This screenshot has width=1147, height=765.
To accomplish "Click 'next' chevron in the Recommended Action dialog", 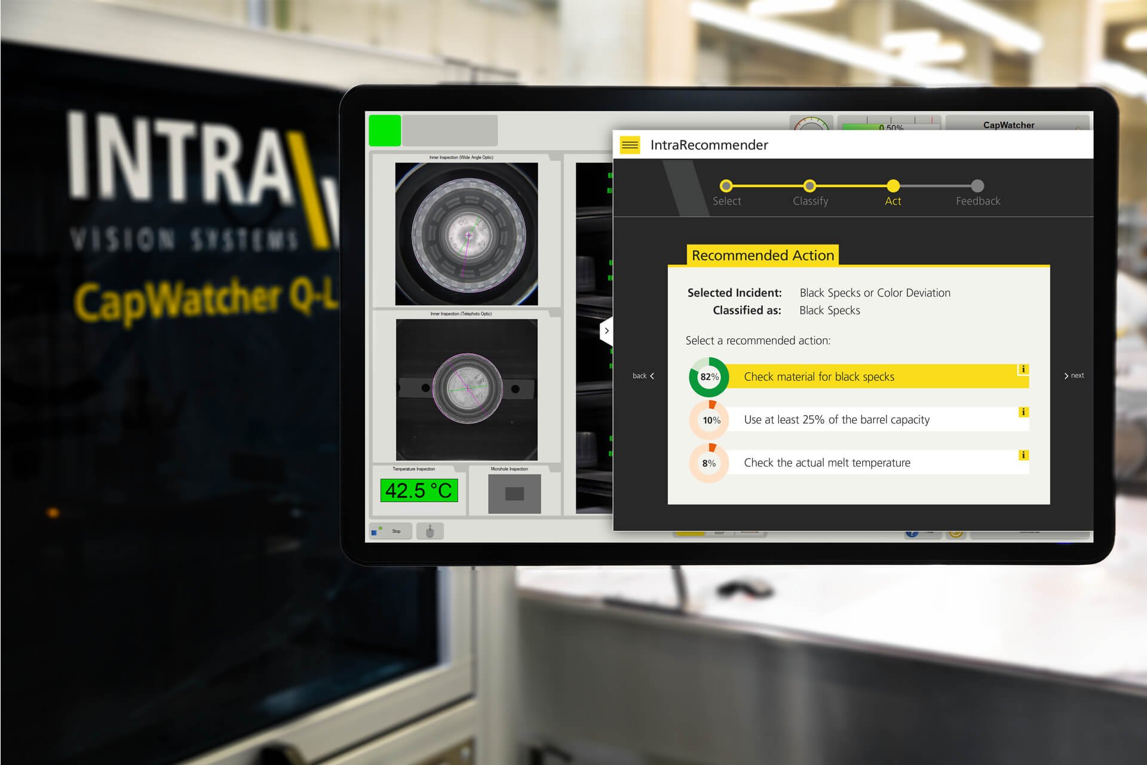I will tap(1074, 375).
